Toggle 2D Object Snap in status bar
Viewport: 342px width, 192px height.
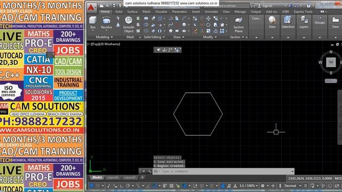154,186
